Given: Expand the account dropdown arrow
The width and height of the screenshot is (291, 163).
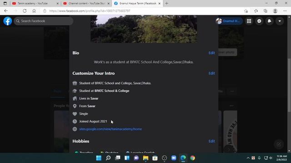Looking at the screenshot, I should click(280, 21).
